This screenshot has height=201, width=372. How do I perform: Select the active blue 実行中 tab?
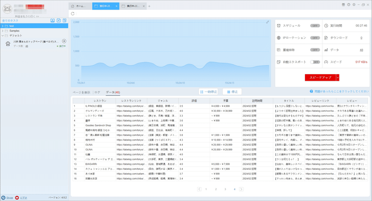click(106, 6)
